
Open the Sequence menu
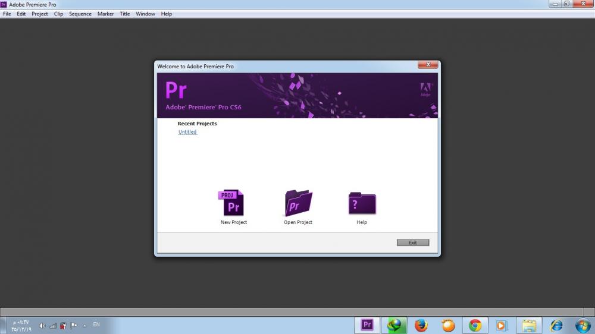click(x=80, y=14)
